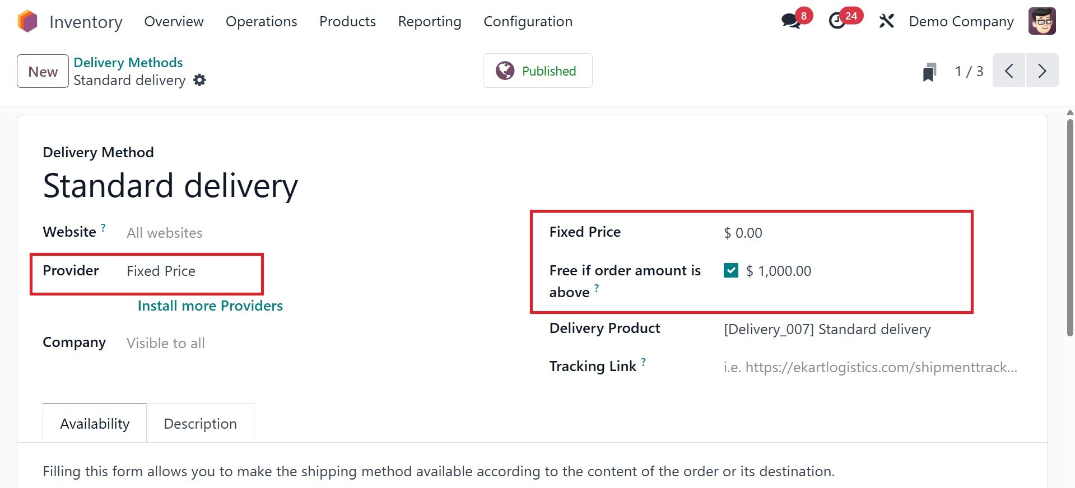Click the bookmark icon near the pager
The image size is (1075, 488).
tap(929, 72)
